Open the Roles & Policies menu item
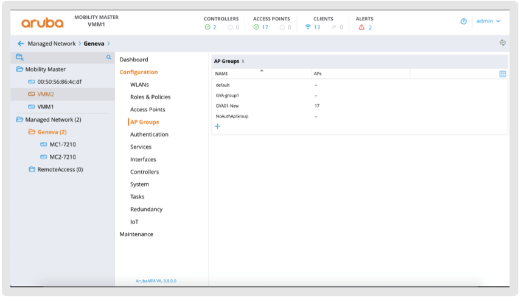The height and width of the screenshot is (297, 519). click(150, 97)
